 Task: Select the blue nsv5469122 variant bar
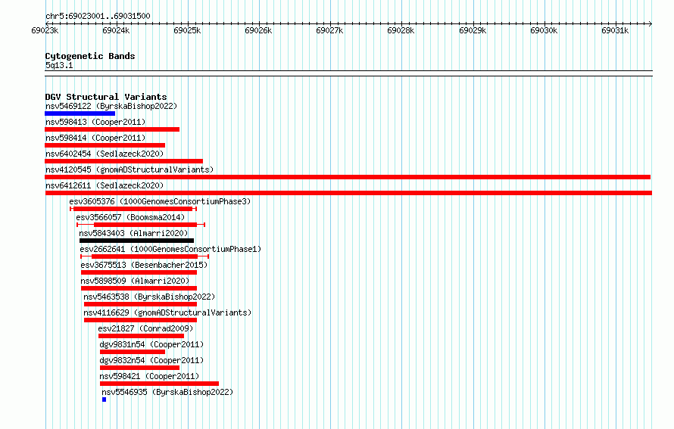tap(80, 113)
